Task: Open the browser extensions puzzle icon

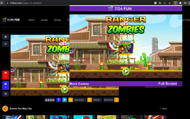Action: [180, 3]
